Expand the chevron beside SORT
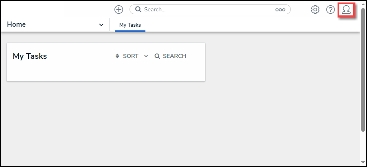 point(146,56)
